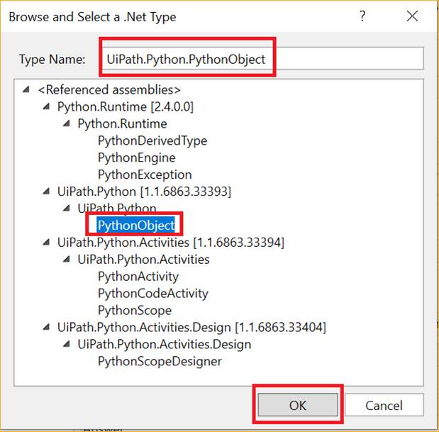Select the PythonEngine type
The image size is (439, 432).
[x=137, y=157]
